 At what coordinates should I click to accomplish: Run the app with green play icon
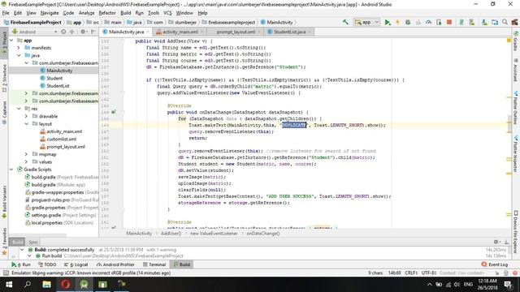click(x=388, y=22)
